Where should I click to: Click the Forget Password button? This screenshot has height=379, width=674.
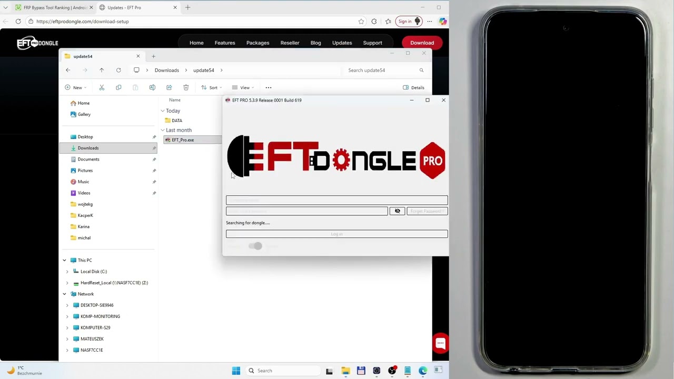point(427,211)
